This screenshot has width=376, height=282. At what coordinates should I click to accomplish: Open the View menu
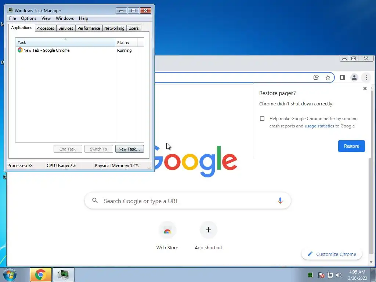tap(46, 18)
